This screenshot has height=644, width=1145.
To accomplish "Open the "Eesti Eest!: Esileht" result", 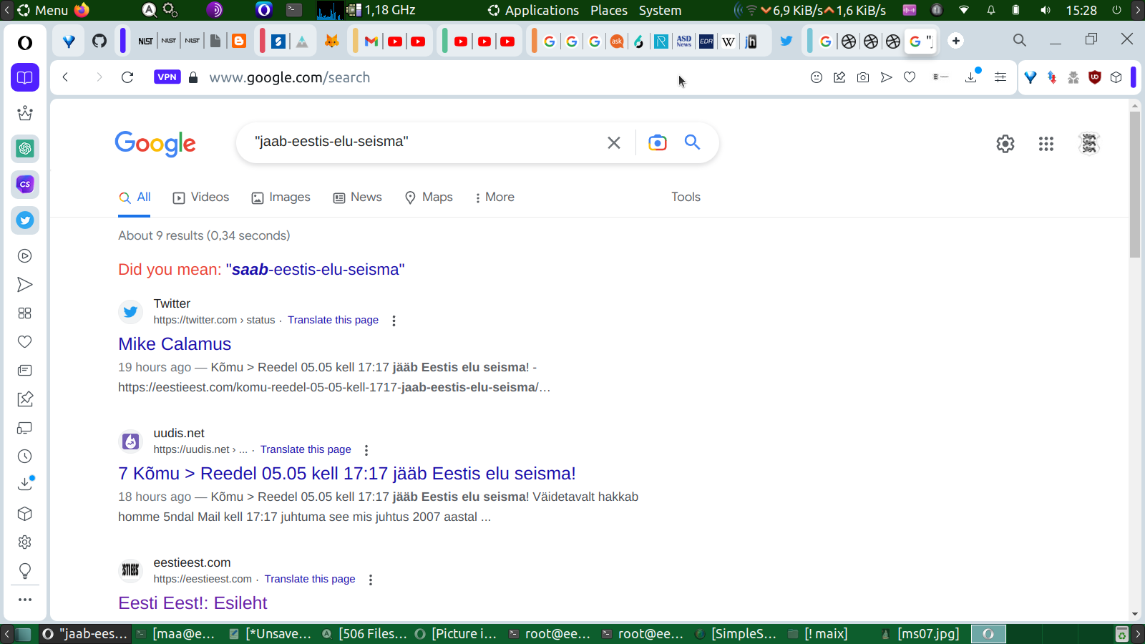I will (193, 603).
